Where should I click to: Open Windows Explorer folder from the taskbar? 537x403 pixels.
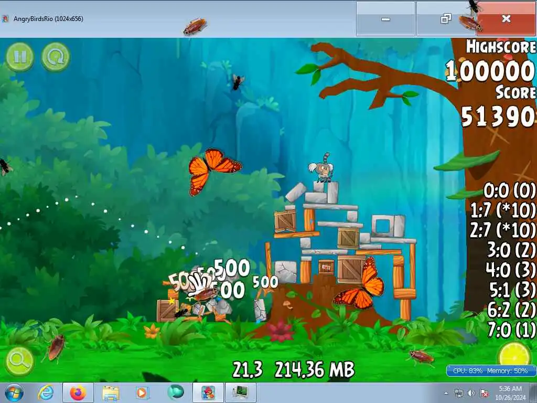[x=111, y=393]
